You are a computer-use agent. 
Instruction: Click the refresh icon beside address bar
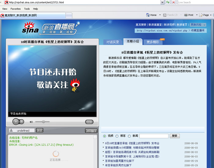tap(168, 2)
